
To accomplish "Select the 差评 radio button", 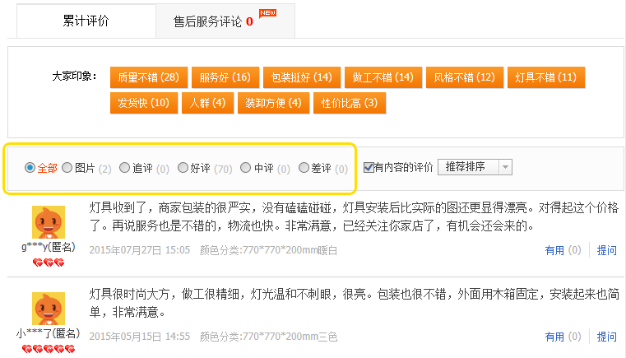I will point(304,168).
